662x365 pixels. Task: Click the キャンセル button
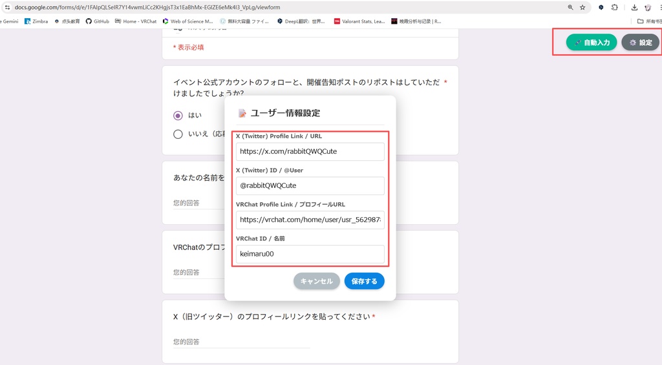317,281
